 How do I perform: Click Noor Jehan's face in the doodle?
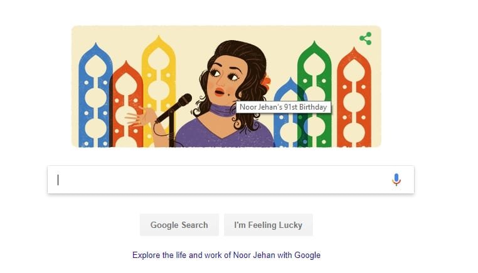[x=225, y=78]
